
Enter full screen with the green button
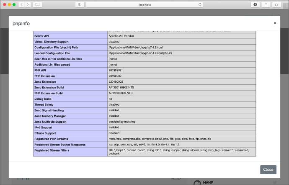click(14, 4)
